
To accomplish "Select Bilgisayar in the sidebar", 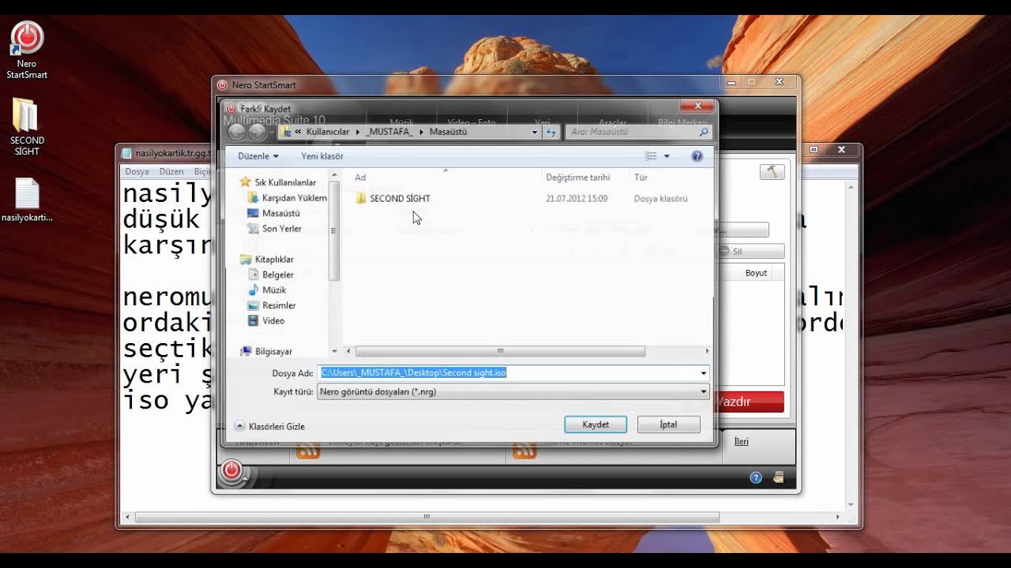I will point(266,352).
